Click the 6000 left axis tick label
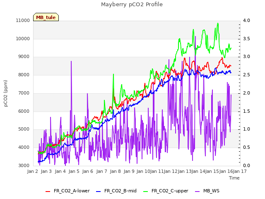Image resolution: width=265 pixels, height=199 pixels. pyautogui.click(x=24, y=111)
